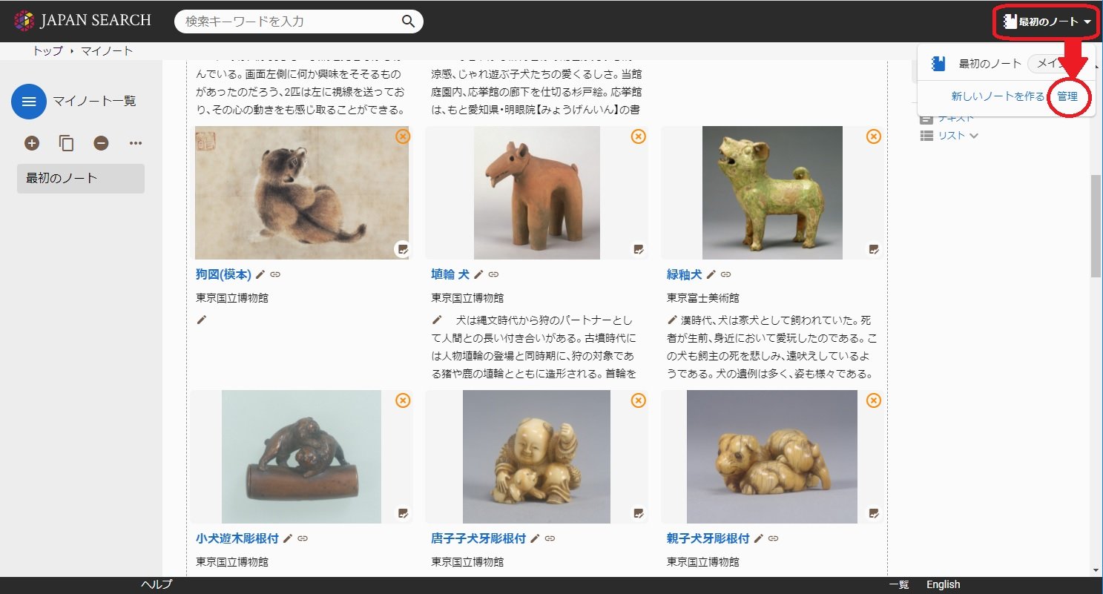Open the 唐子子犬牙彫根付 thumbnail image
Image resolution: width=1103 pixels, height=594 pixels.
pyautogui.click(x=536, y=457)
